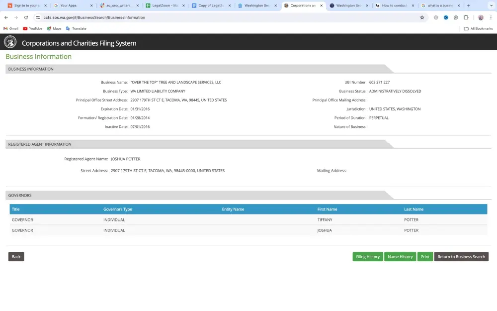Image resolution: width=497 pixels, height=311 pixels.
Task: Open a new browser tab
Action: [x=469, y=5]
